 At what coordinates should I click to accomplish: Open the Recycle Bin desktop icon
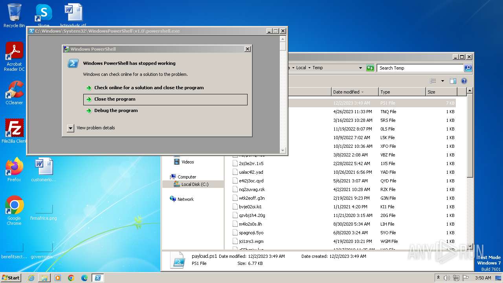pos(14,16)
